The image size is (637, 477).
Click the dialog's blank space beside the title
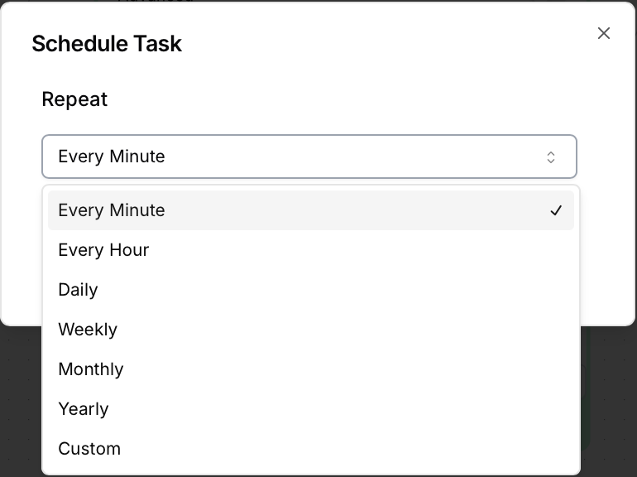tap(372, 44)
